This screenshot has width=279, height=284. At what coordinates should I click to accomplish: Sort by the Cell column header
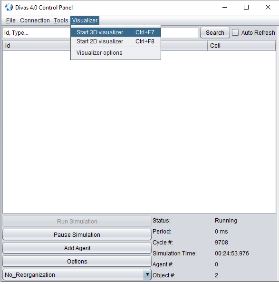pyautogui.click(x=241, y=46)
